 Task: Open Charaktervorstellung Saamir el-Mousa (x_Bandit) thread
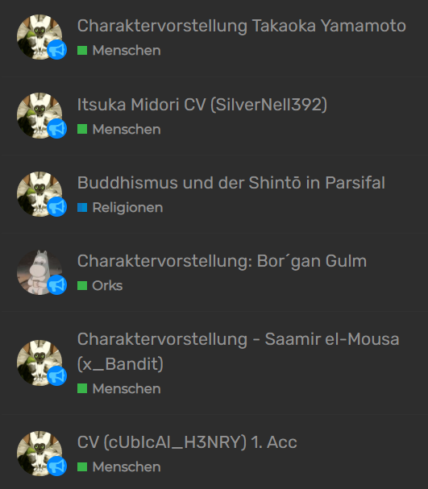click(239, 351)
